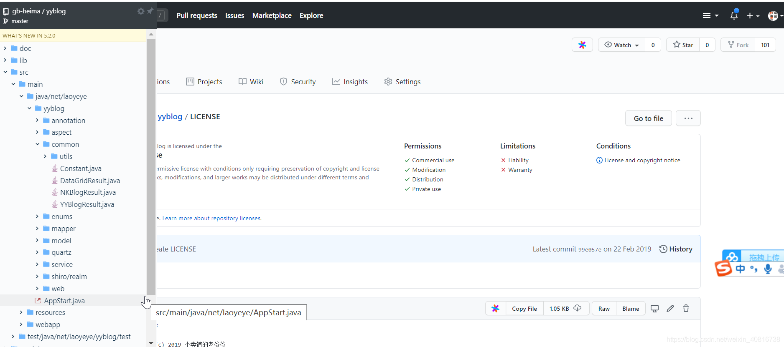
Task: Edit the file with pencil icon
Action: click(x=670, y=309)
